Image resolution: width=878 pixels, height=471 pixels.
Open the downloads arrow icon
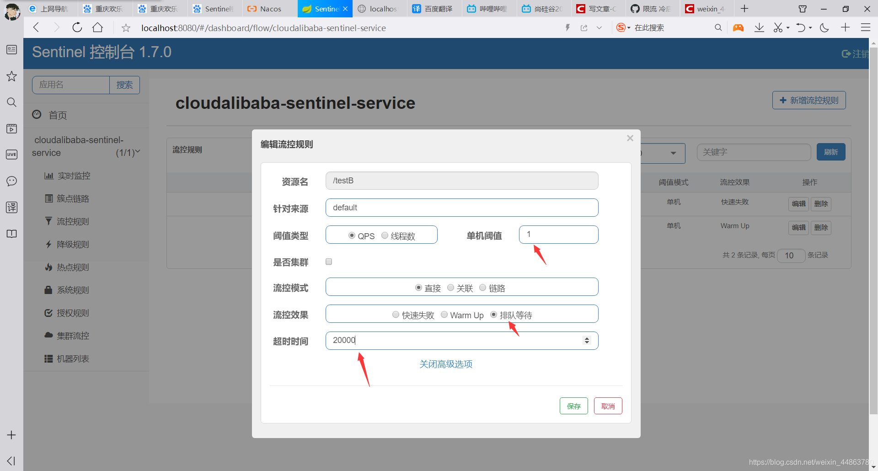click(759, 28)
